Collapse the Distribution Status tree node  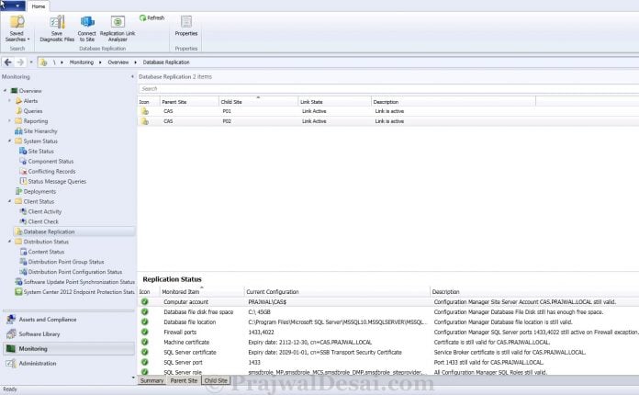tap(10, 242)
